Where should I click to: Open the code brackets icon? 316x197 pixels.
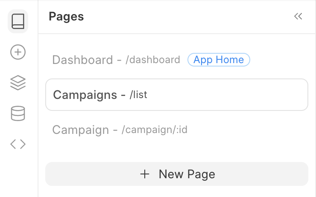tap(18, 144)
